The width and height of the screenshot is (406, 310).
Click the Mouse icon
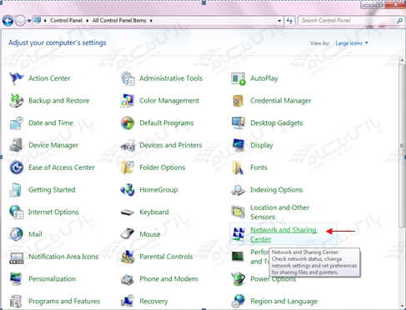point(128,234)
